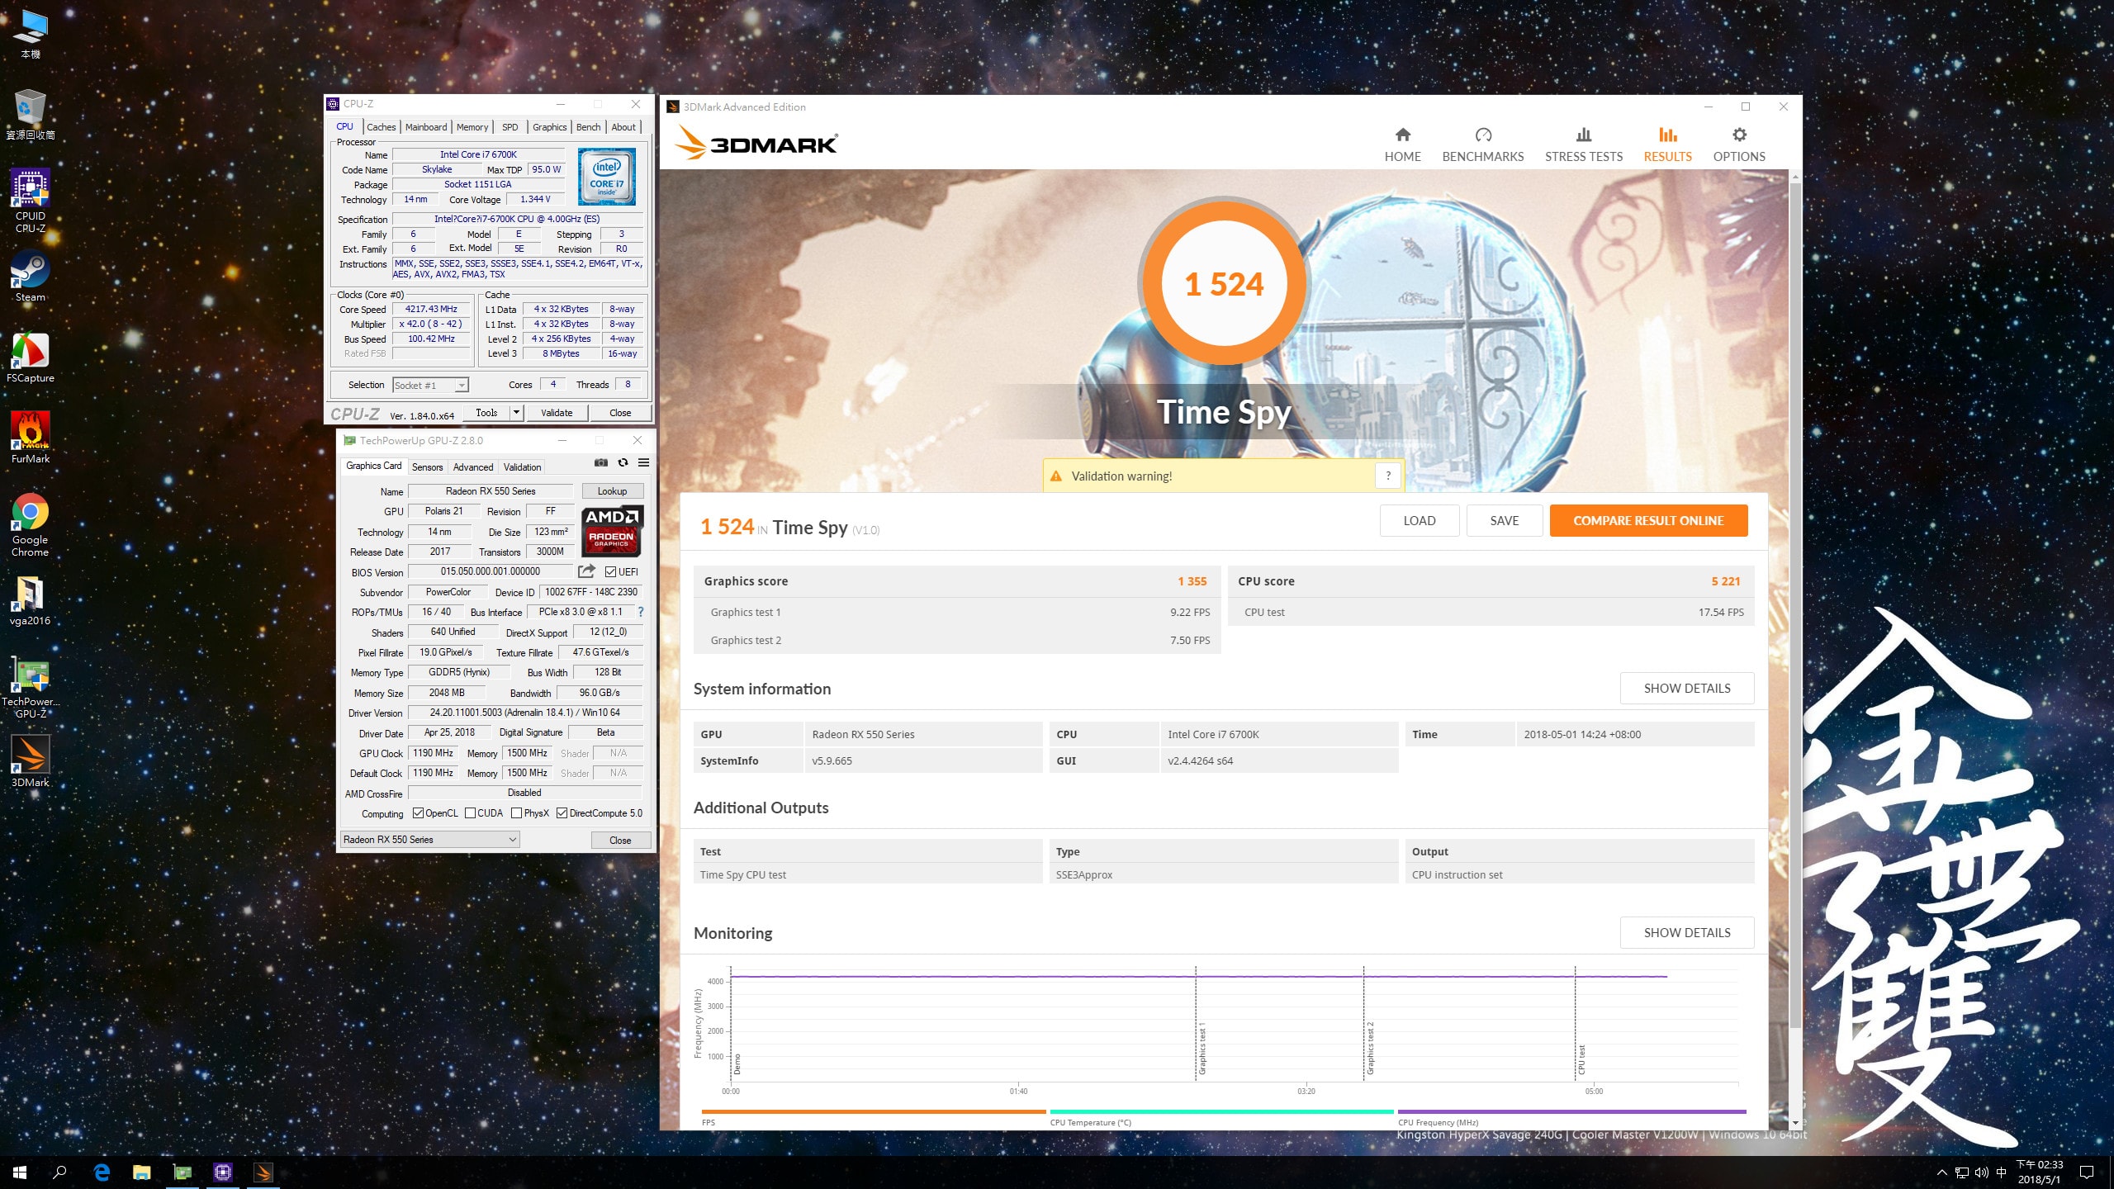This screenshot has height=1189, width=2114.
Task: Open 3DMark Home icon
Action: [1402, 135]
